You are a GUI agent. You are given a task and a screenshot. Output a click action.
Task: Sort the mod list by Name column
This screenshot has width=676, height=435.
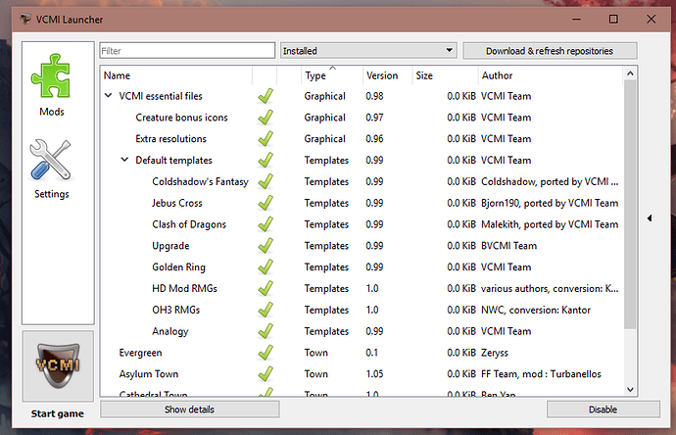click(x=176, y=75)
